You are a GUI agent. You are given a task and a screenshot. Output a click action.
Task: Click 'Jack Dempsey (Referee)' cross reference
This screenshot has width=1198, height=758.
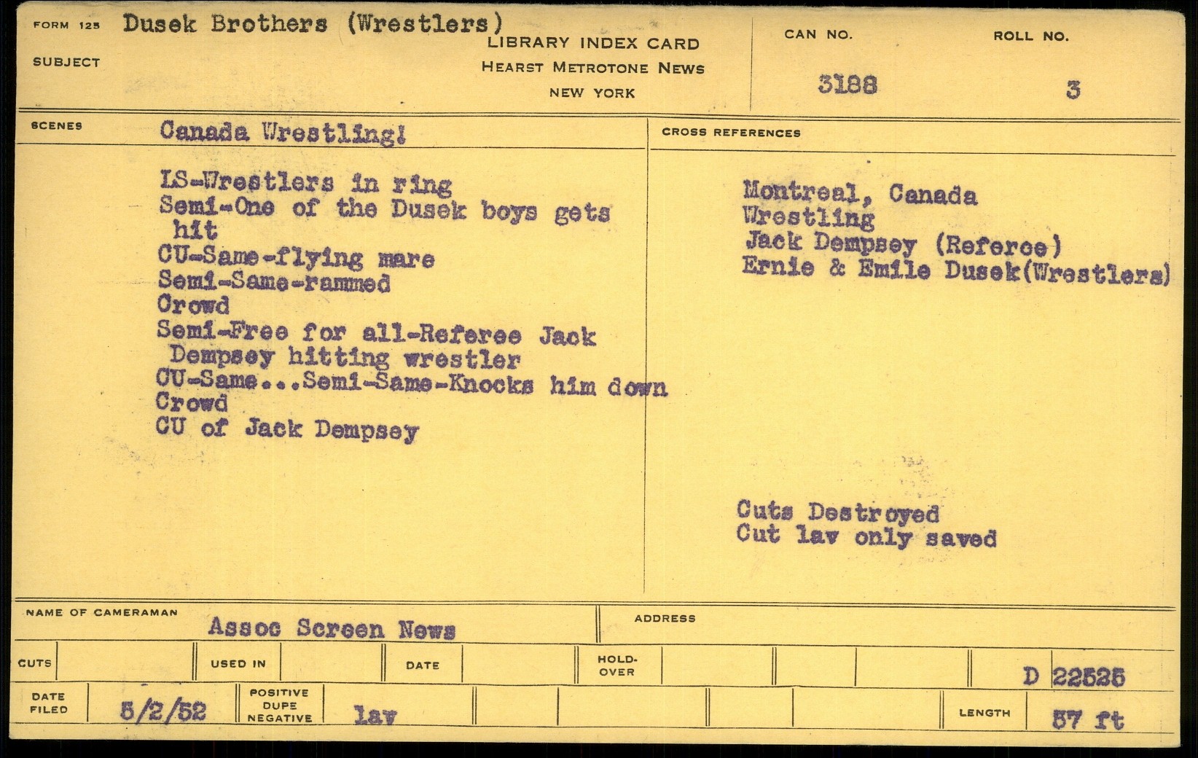point(902,243)
